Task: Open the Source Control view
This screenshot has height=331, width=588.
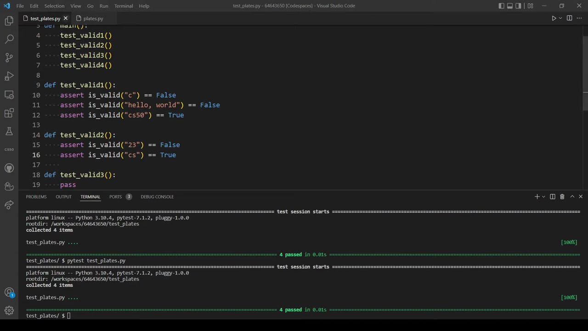Action: pos(9,58)
